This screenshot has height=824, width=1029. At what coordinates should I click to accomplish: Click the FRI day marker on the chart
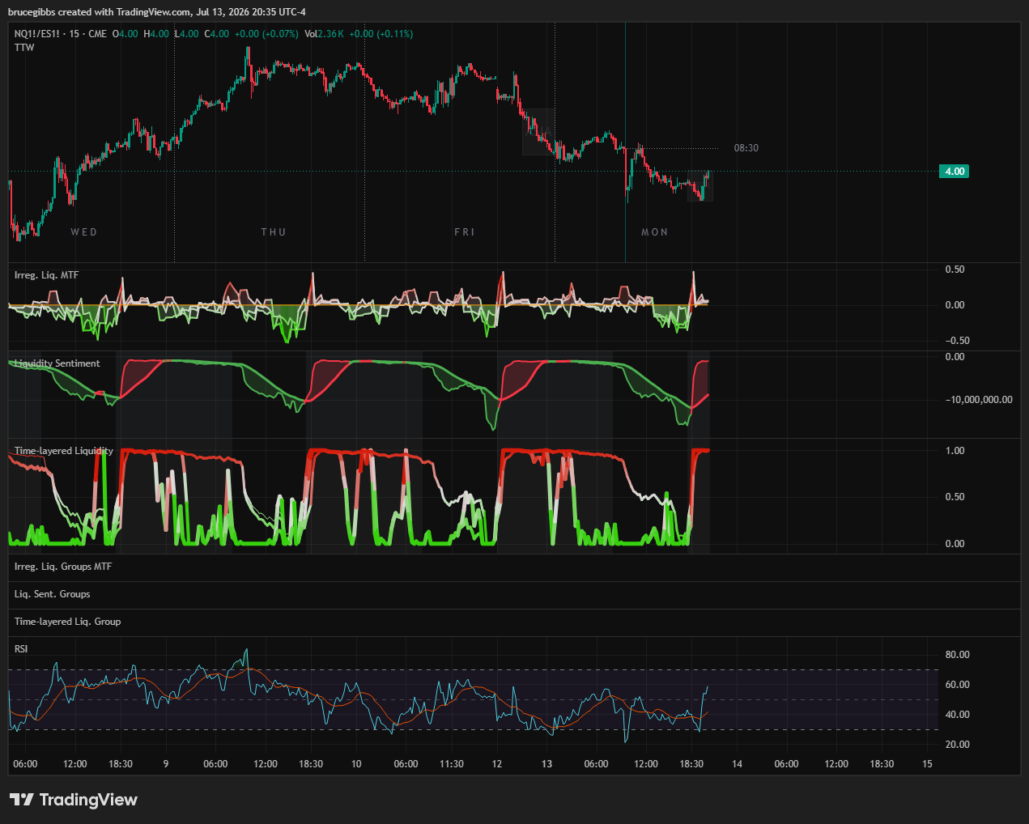465,232
